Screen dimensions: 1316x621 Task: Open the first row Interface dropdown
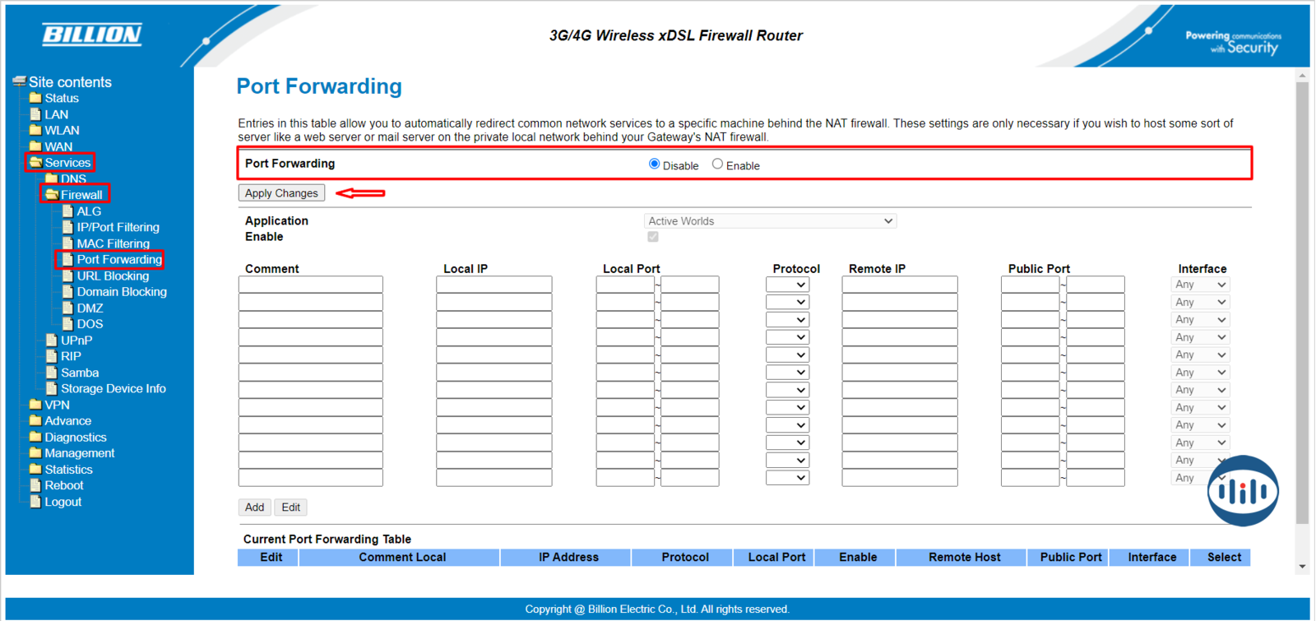[1200, 285]
